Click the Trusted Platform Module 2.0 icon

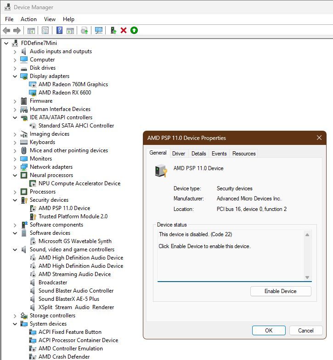(x=33, y=216)
